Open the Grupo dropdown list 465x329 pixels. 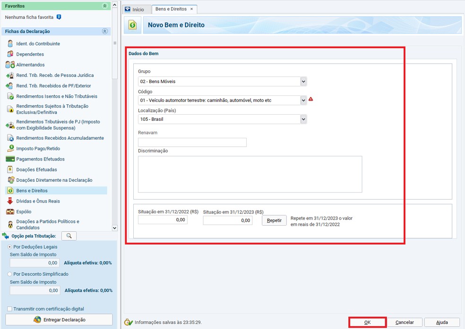point(303,82)
